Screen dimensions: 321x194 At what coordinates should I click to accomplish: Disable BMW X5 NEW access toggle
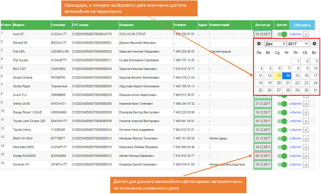click(282, 139)
